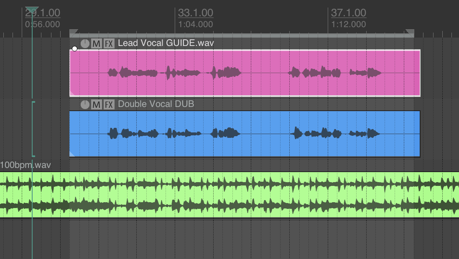Click the Lead Vocal GUIDE.wav clip title

(166, 43)
